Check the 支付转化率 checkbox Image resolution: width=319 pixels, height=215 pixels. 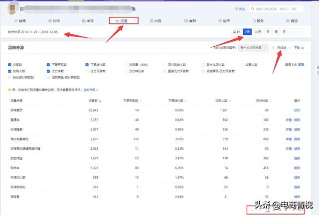[126, 71]
